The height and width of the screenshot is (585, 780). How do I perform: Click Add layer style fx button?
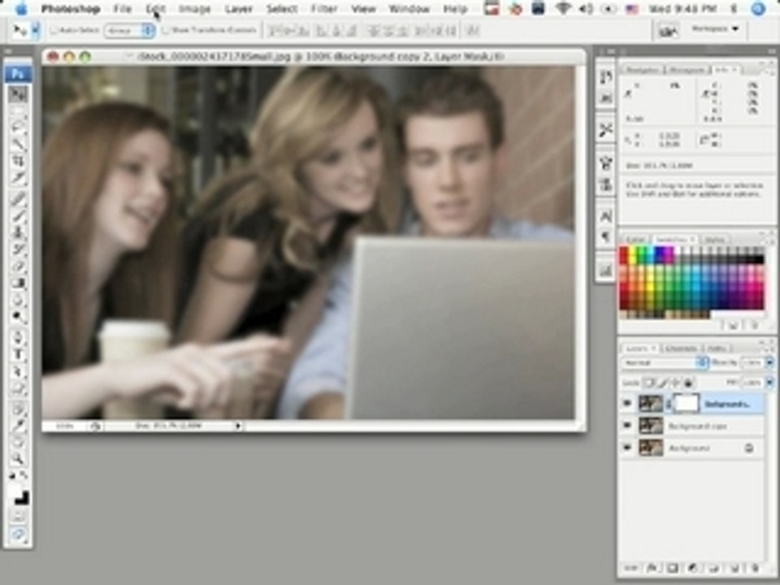(652, 568)
